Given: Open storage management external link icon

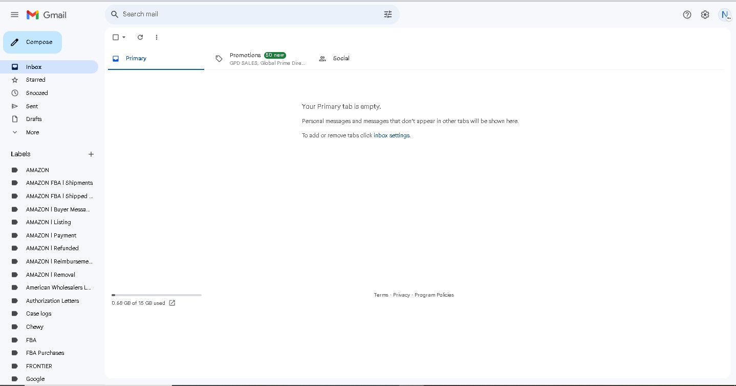Looking at the screenshot, I should click(x=172, y=303).
